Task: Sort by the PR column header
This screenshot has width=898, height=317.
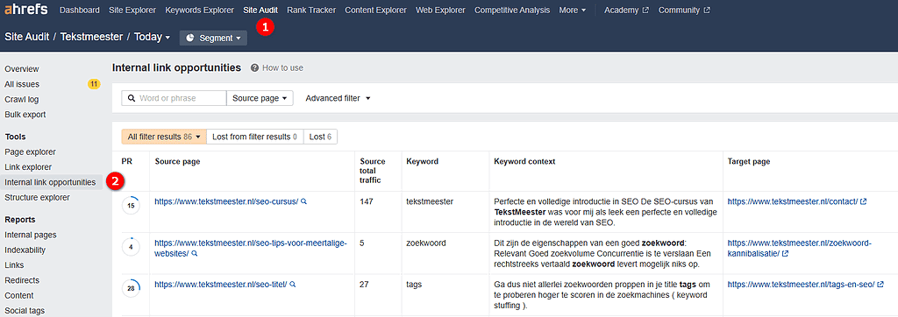Action: (x=126, y=161)
